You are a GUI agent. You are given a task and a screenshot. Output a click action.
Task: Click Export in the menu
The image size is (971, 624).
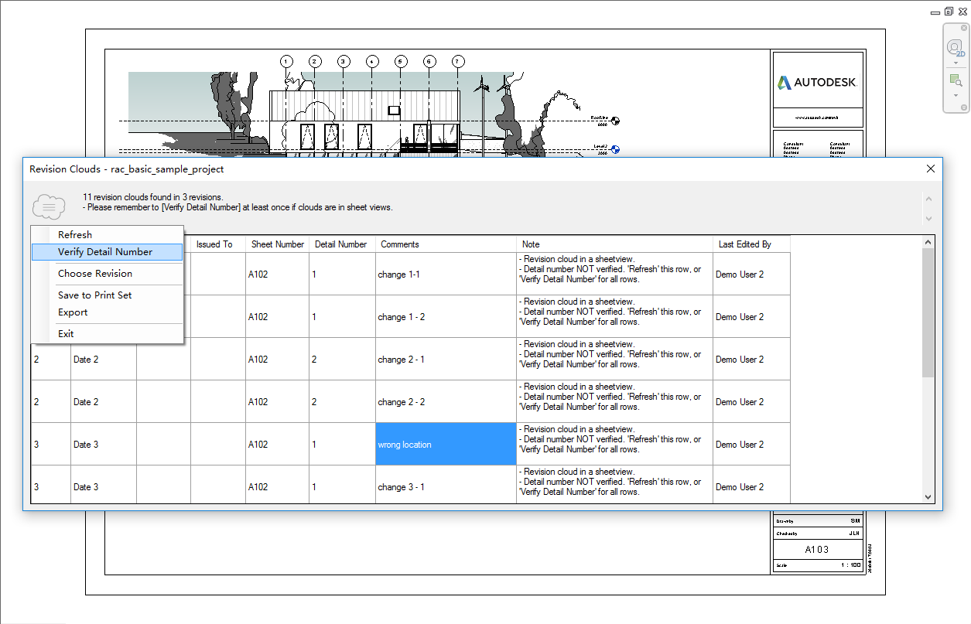(x=73, y=312)
